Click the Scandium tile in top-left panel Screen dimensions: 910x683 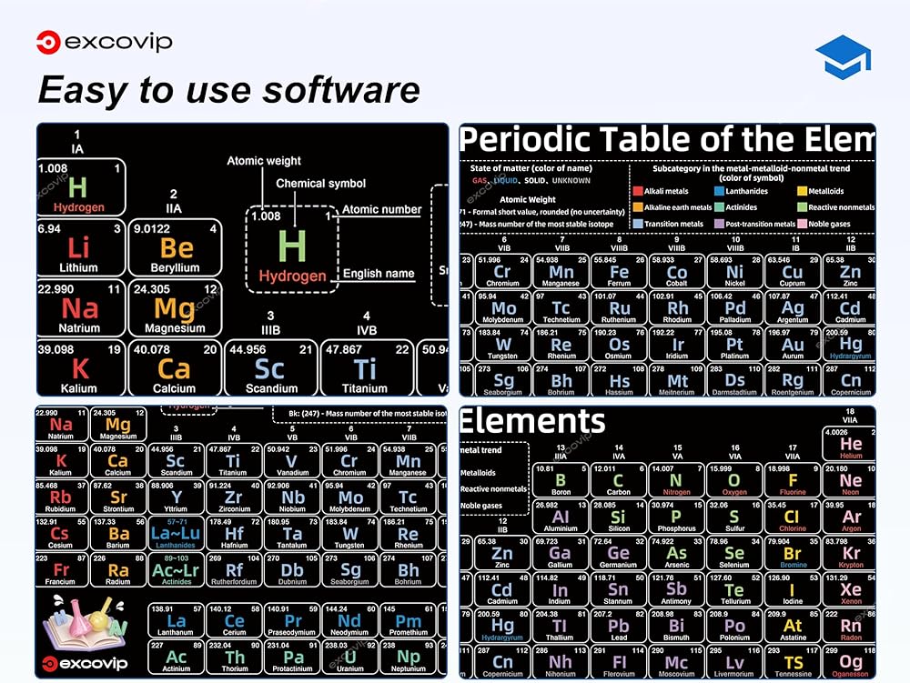click(271, 367)
